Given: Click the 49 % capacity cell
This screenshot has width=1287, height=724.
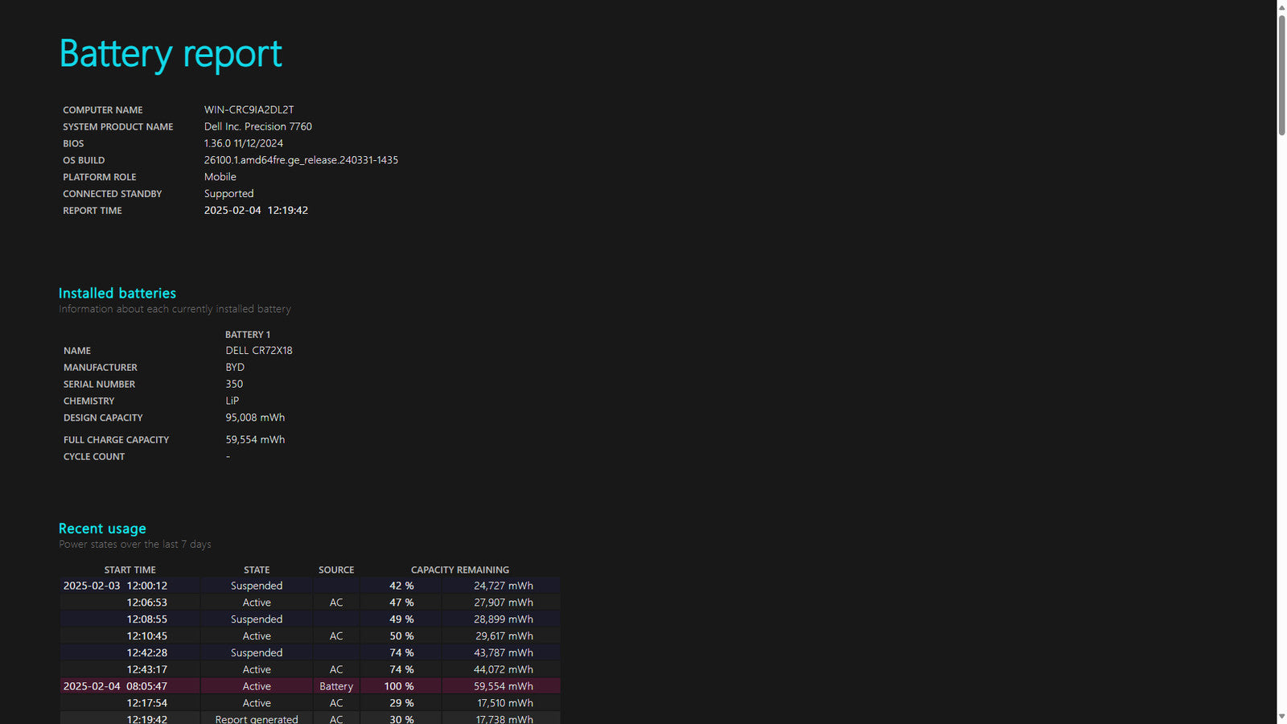Looking at the screenshot, I should 401,619.
